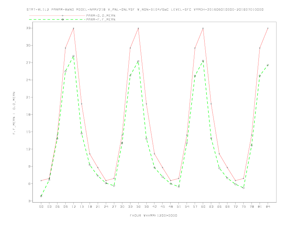Click x-axis tick label 00
The width and height of the screenshot is (292, 225).
click(x=41, y=207)
